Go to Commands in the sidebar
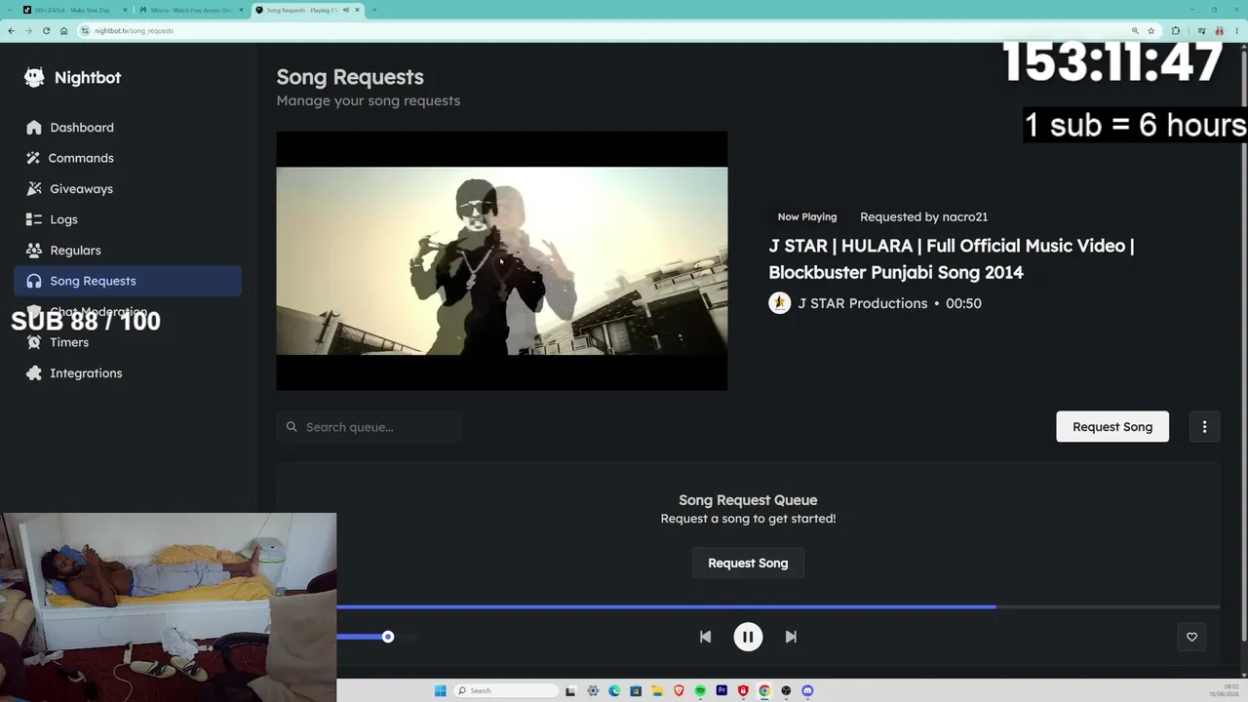Viewport: 1248px width, 702px height. tap(128, 158)
